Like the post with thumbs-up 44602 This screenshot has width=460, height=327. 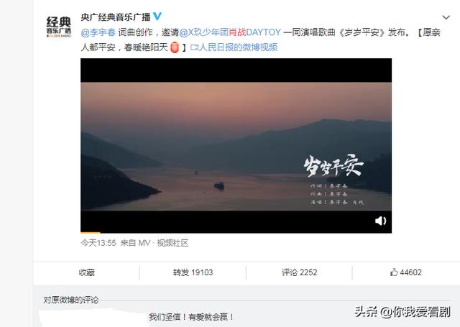[406, 272]
